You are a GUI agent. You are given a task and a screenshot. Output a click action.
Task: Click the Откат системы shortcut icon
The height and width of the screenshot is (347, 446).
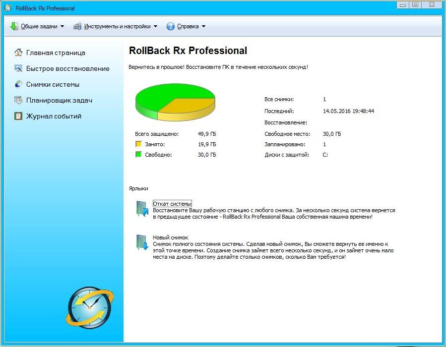point(142,209)
